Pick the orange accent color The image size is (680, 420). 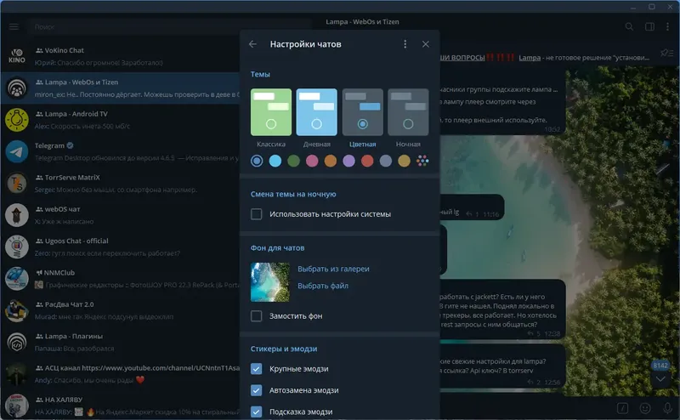click(331, 161)
